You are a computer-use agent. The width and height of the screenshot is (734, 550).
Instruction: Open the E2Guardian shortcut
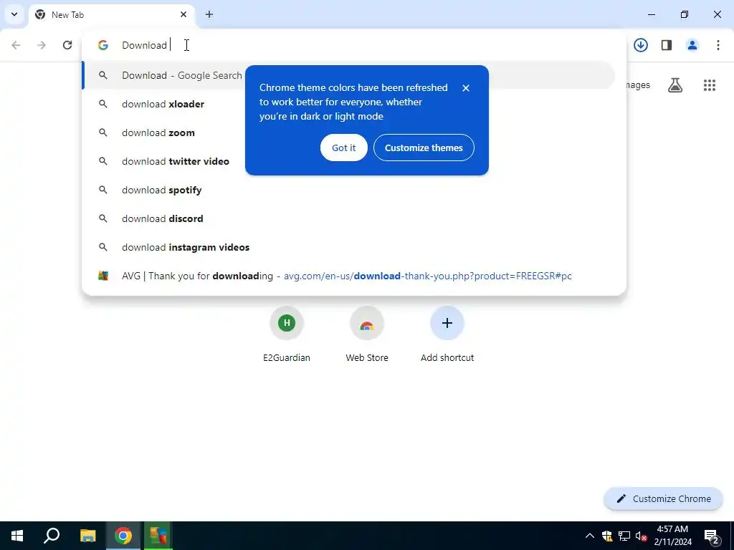287,335
